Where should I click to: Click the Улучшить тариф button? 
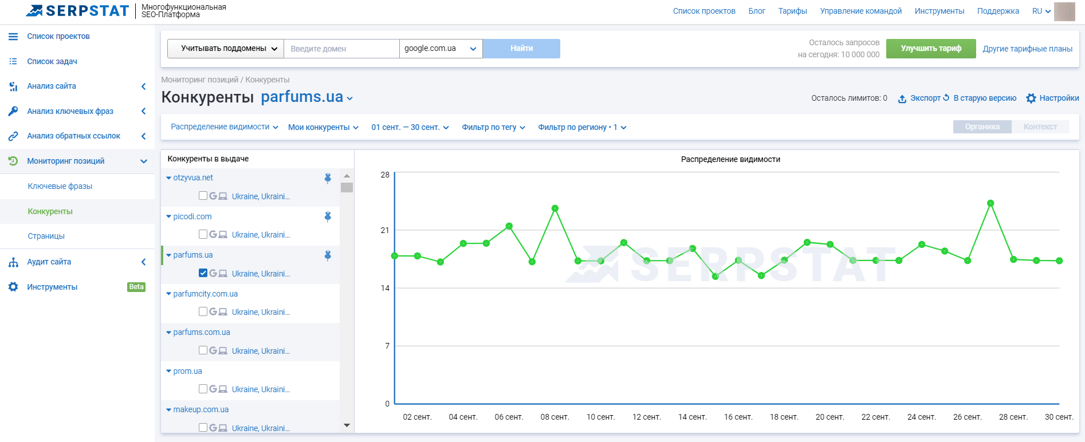click(x=931, y=49)
